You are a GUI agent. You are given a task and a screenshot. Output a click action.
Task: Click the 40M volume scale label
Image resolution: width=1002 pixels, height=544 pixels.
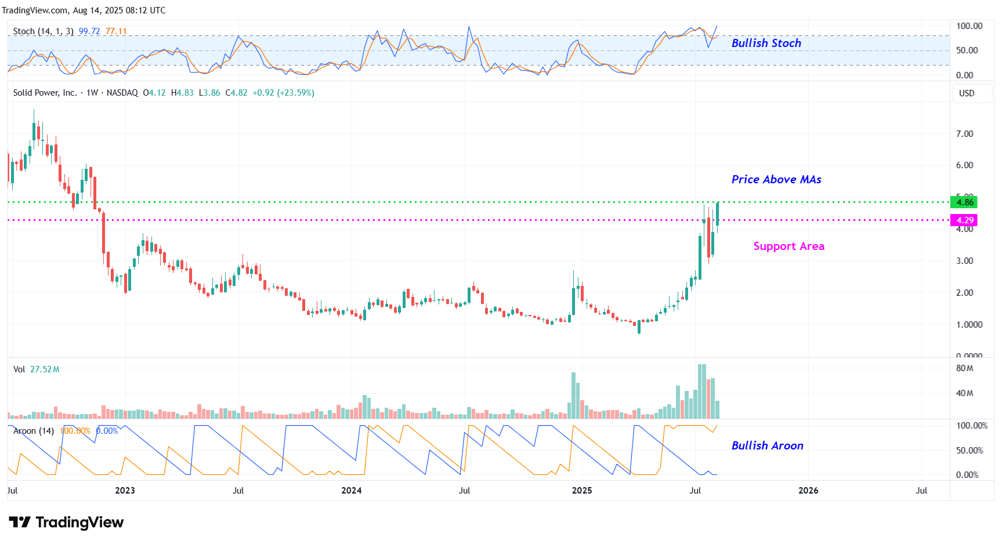coord(964,393)
